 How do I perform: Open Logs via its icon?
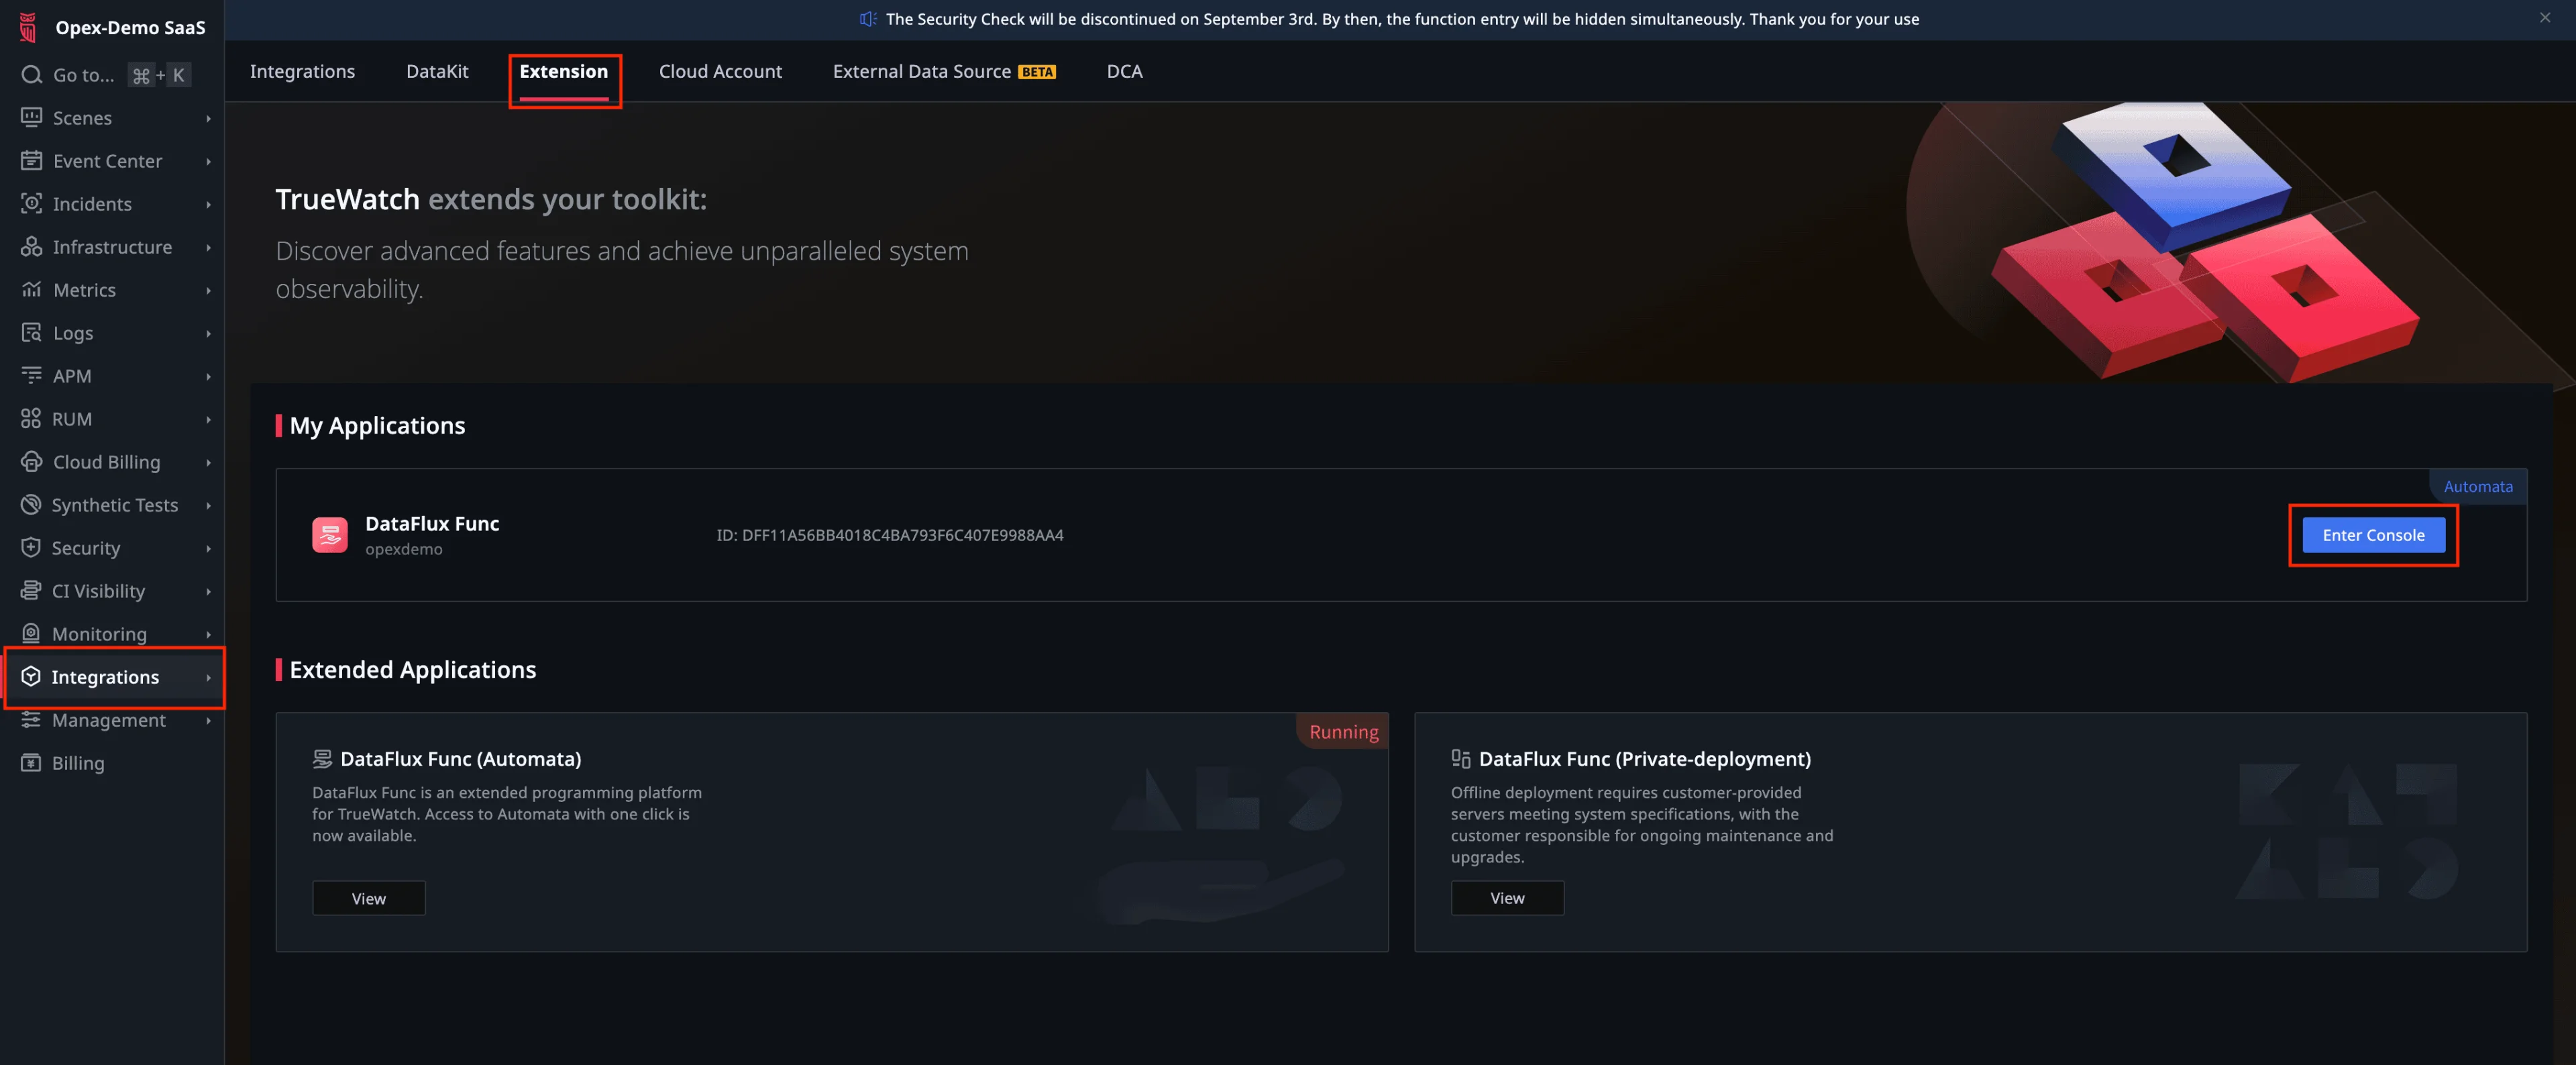pyautogui.click(x=31, y=333)
